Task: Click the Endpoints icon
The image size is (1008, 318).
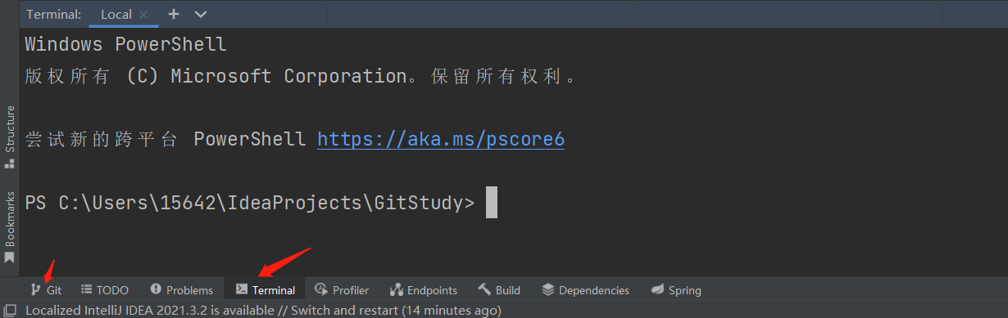Action: [x=397, y=289]
